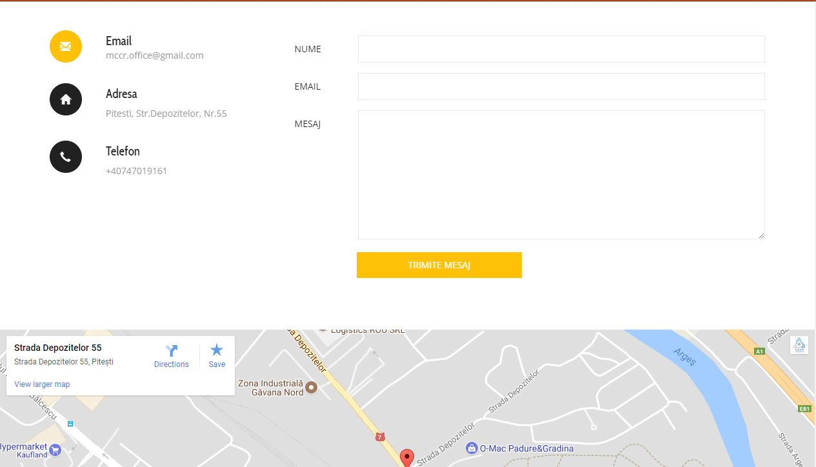Viewport: 816px width, 467px height.
Task: Click the Telefon heading
Action: [x=123, y=152]
